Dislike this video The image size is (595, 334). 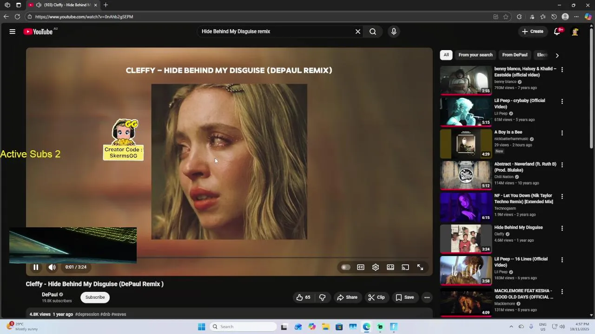point(323,297)
